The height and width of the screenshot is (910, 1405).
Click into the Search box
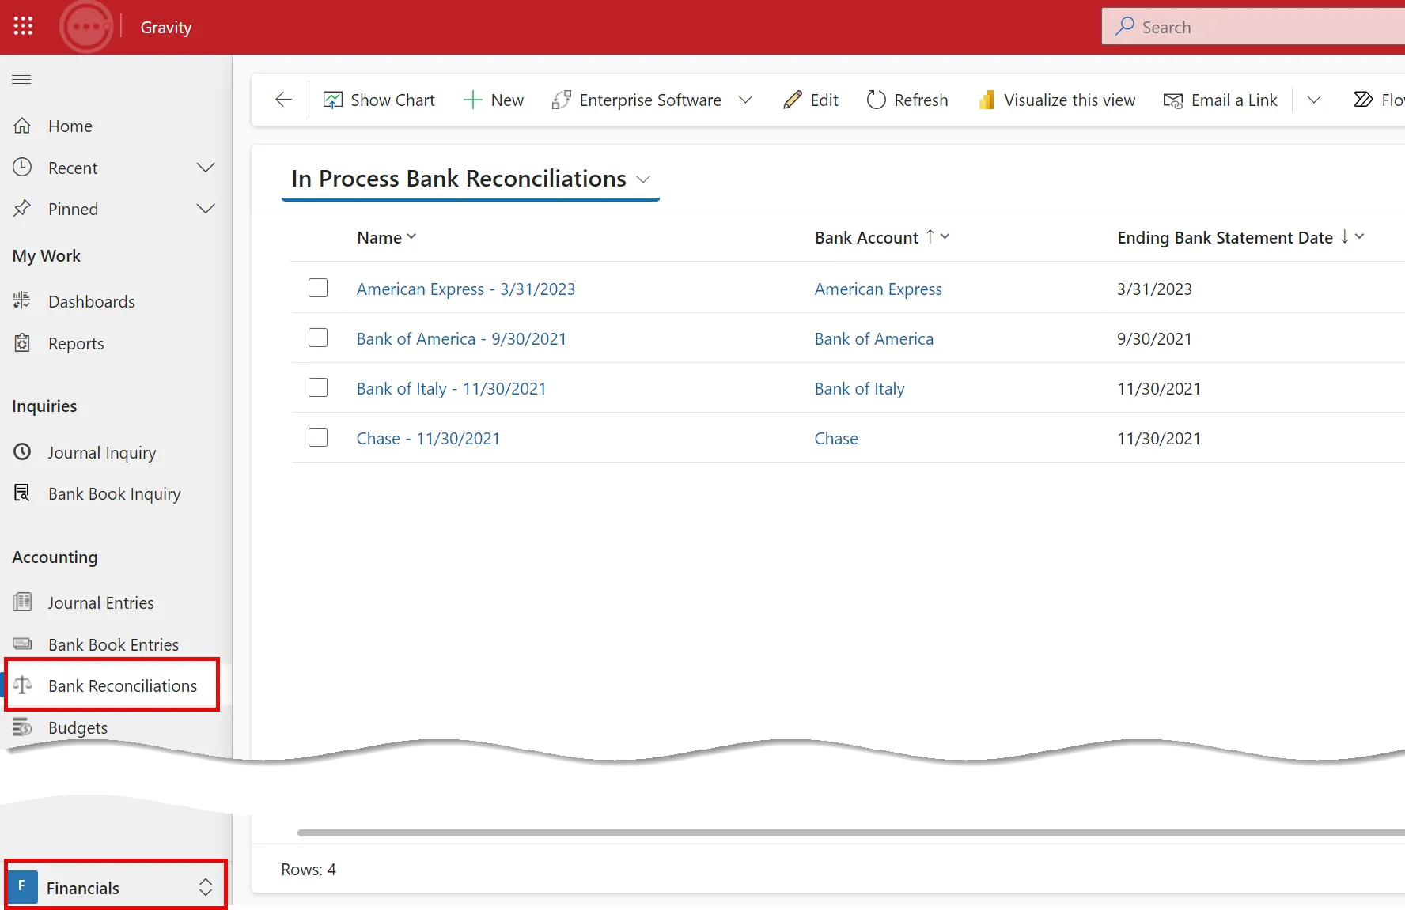pos(1253,27)
